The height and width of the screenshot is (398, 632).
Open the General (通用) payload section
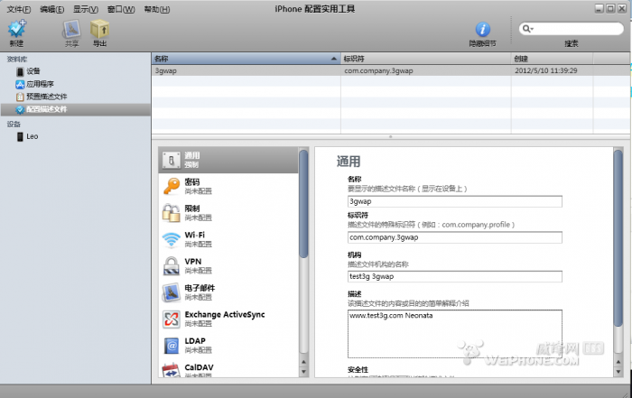[228, 160]
